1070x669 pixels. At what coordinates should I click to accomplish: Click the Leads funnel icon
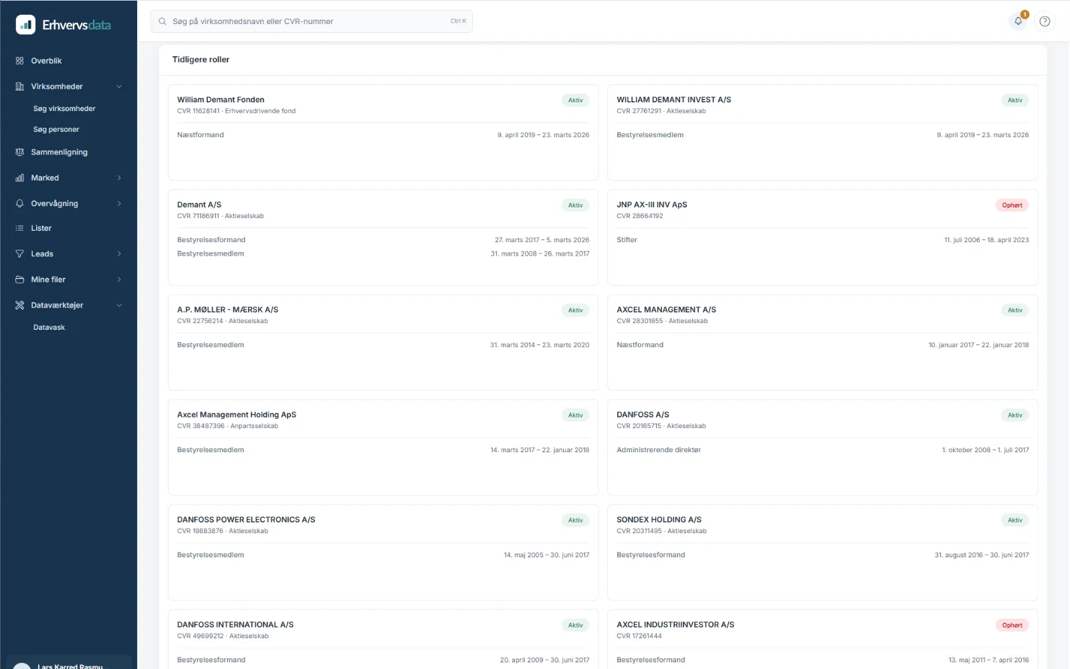pyautogui.click(x=19, y=254)
